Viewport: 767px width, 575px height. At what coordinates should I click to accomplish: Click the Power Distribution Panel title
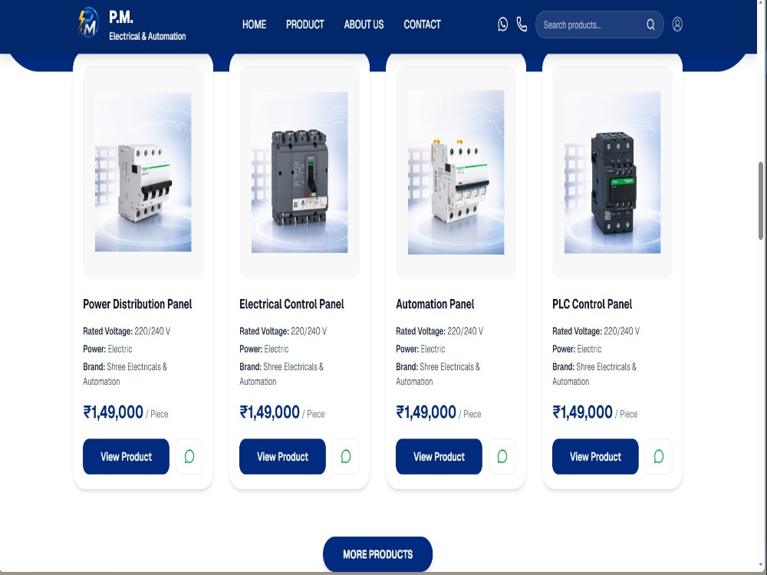(137, 304)
